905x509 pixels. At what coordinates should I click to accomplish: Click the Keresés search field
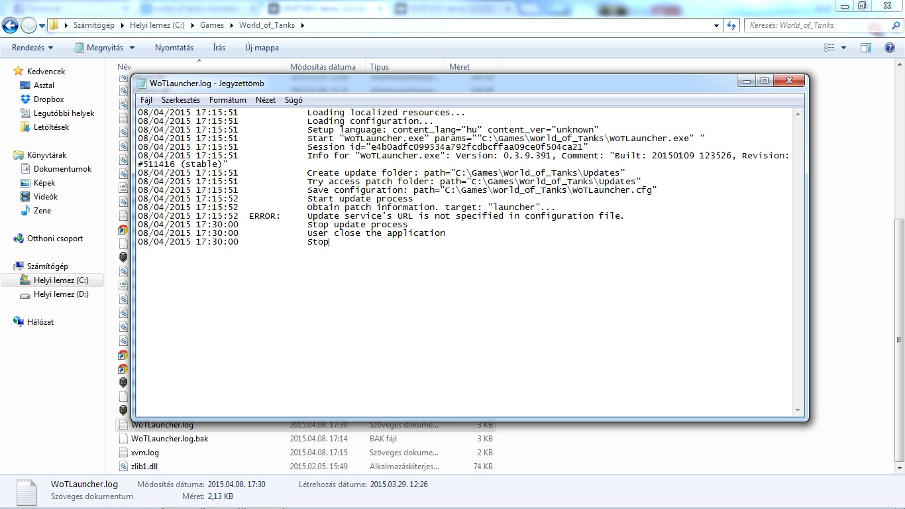(x=815, y=25)
